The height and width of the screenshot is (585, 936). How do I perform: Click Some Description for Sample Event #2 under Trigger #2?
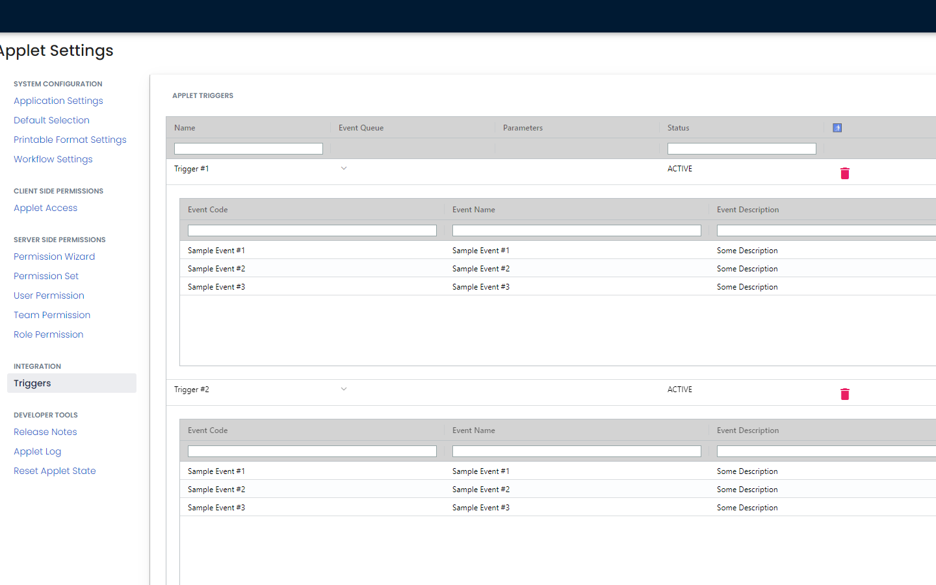tap(747, 490)
